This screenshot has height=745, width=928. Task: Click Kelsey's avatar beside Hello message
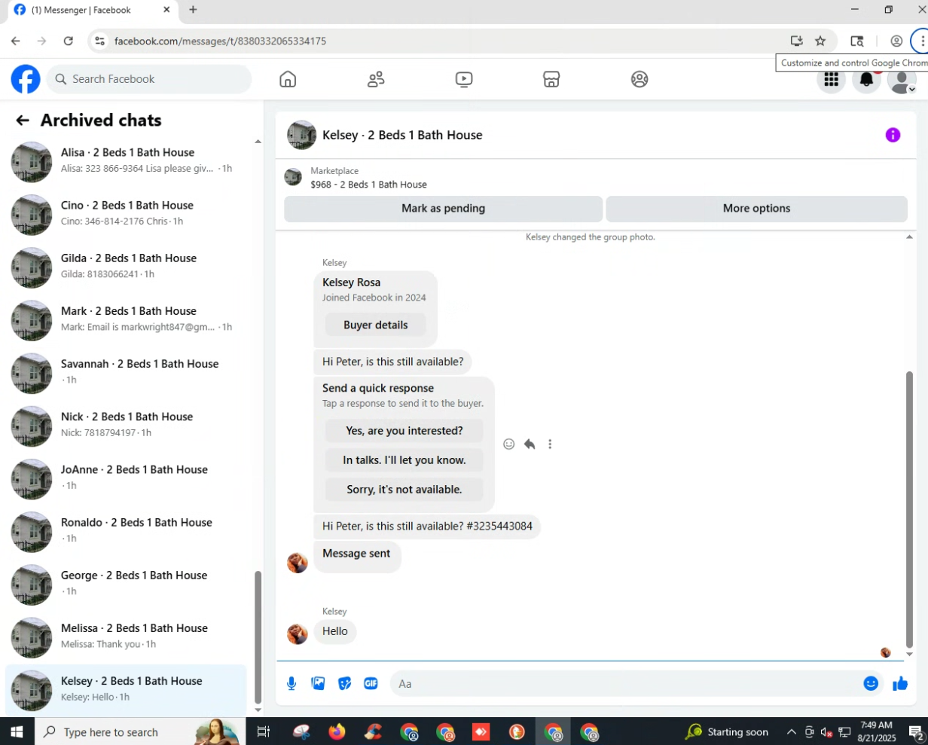coord(298,634)
